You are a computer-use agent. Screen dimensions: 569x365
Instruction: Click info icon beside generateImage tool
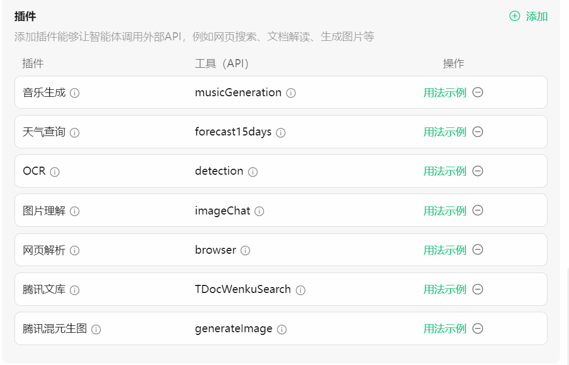pyautogui.click(x=282, y=330)
